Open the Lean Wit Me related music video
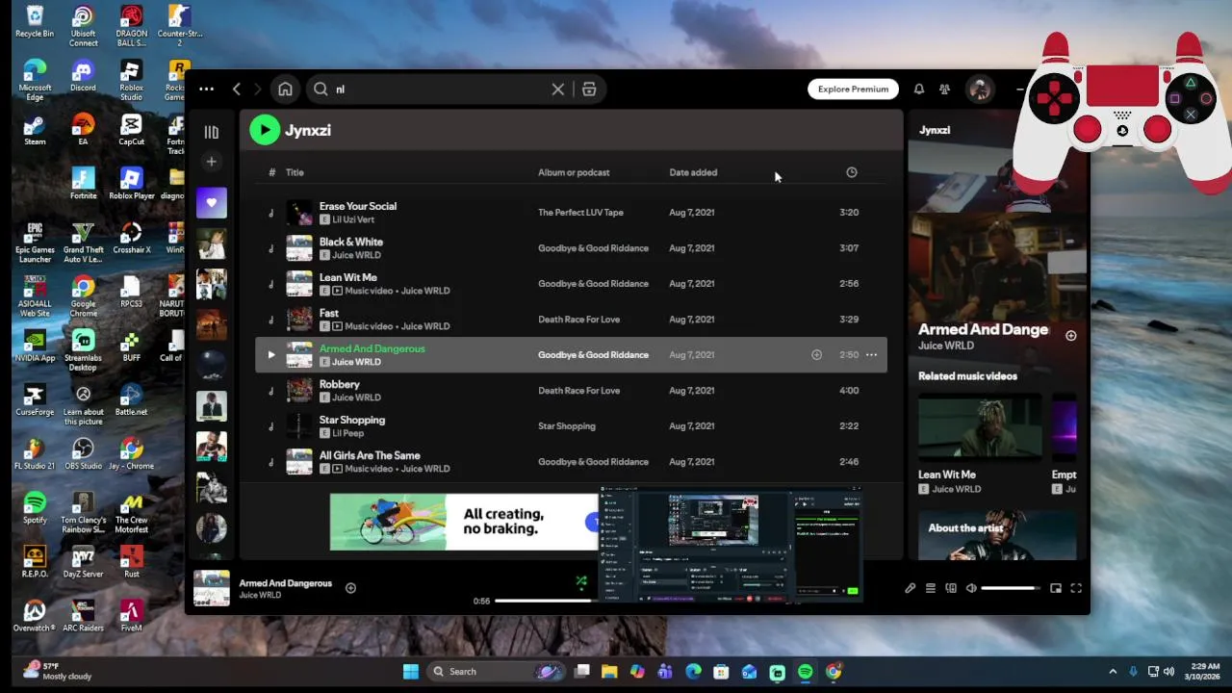Viewport: 1232px width, 693px height. coord(980,444)
